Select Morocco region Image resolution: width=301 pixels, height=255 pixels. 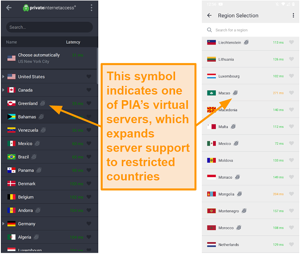click(251, 228)
